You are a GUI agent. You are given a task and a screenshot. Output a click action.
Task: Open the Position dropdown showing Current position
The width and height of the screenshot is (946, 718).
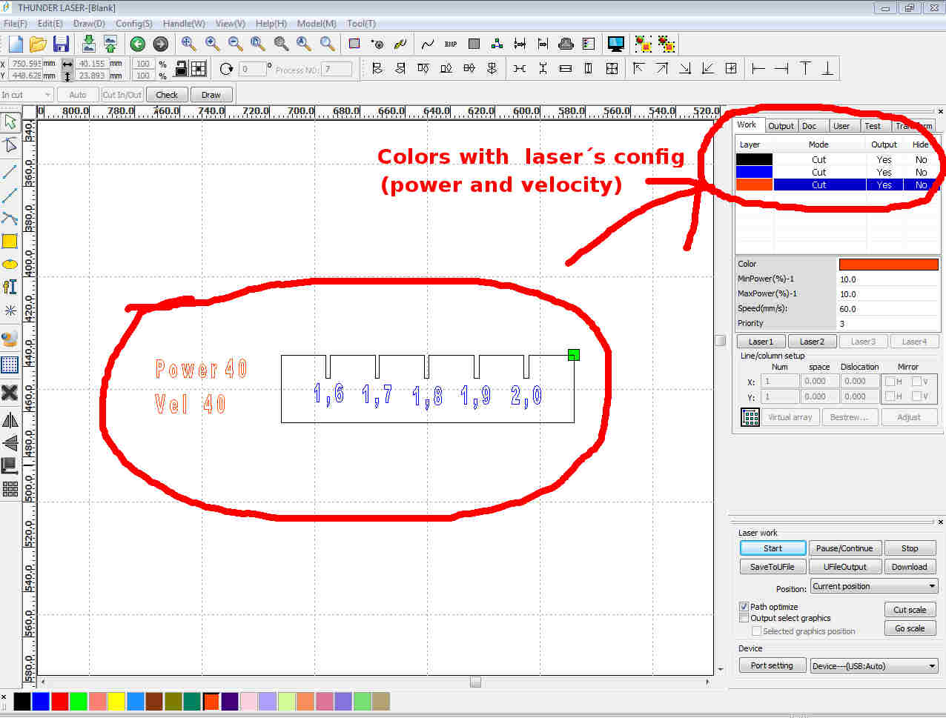click(x=874, y=586)
